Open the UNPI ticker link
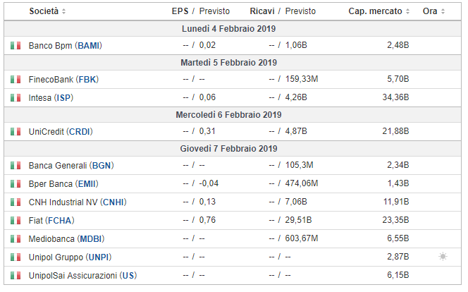The image size is (468, 292). click(x=99, y=257)
